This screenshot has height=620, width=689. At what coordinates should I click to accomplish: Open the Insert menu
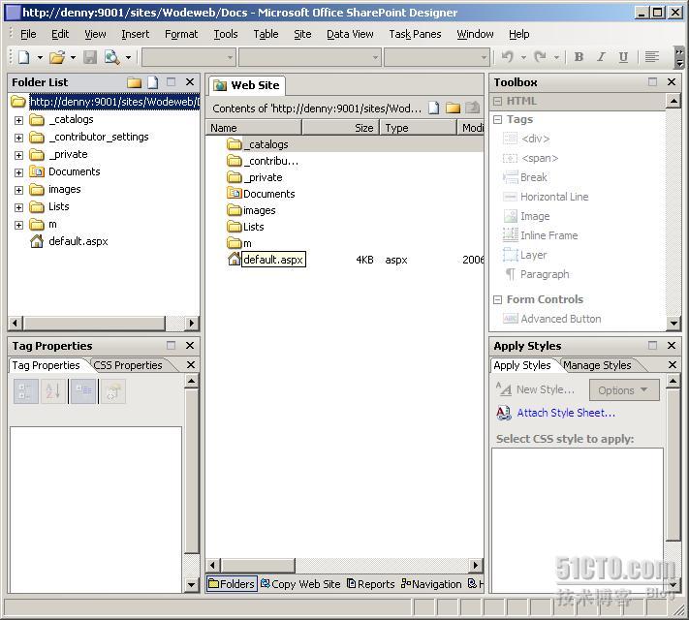[136, 34]
